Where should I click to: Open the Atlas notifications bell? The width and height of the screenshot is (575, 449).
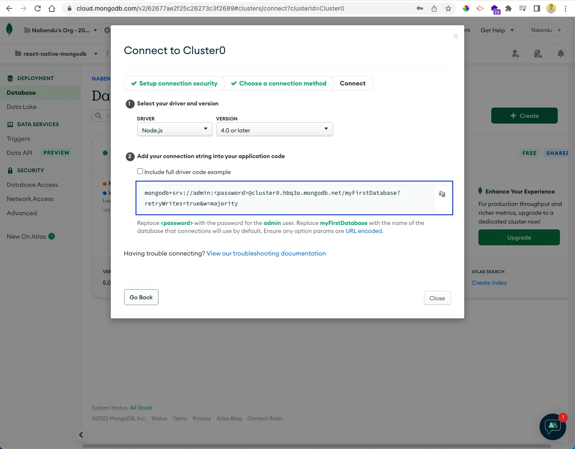click(561, 54)
